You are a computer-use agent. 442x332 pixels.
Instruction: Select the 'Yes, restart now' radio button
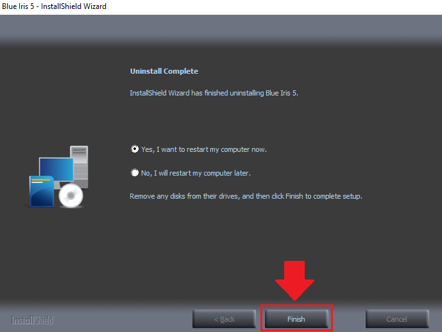pos(135,149)
